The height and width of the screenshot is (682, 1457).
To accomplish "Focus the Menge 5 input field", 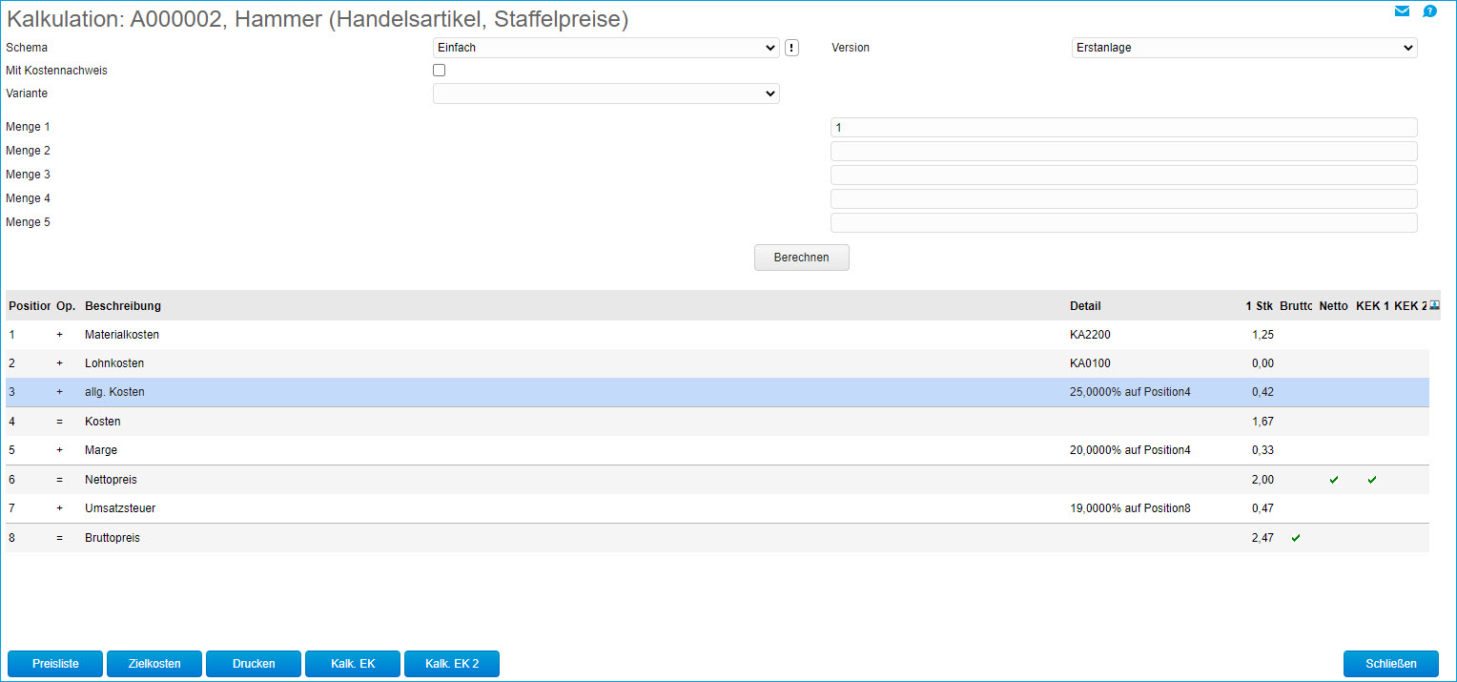I will click(x=1124, y=223).
